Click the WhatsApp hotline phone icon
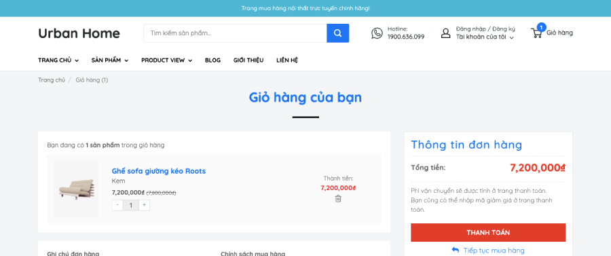The height and width of the screenshot is (256, 611). pos(377,33)
